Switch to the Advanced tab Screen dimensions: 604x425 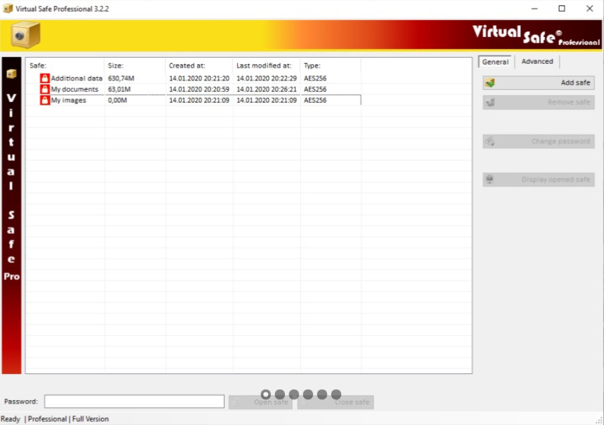(537, 61)
